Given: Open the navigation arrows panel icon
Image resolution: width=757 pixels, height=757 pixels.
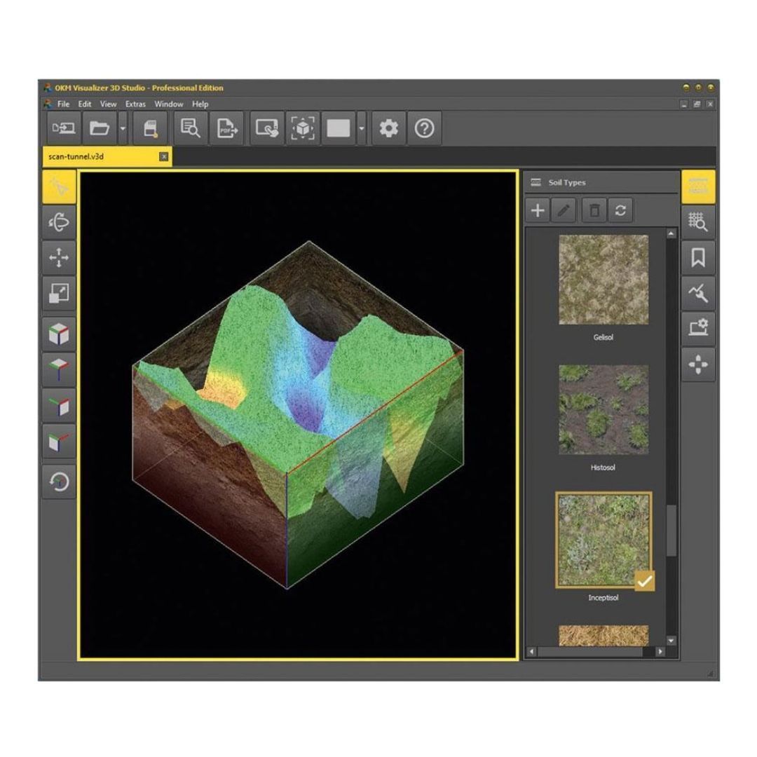Looking at the screenshot, I should (698, 364).
